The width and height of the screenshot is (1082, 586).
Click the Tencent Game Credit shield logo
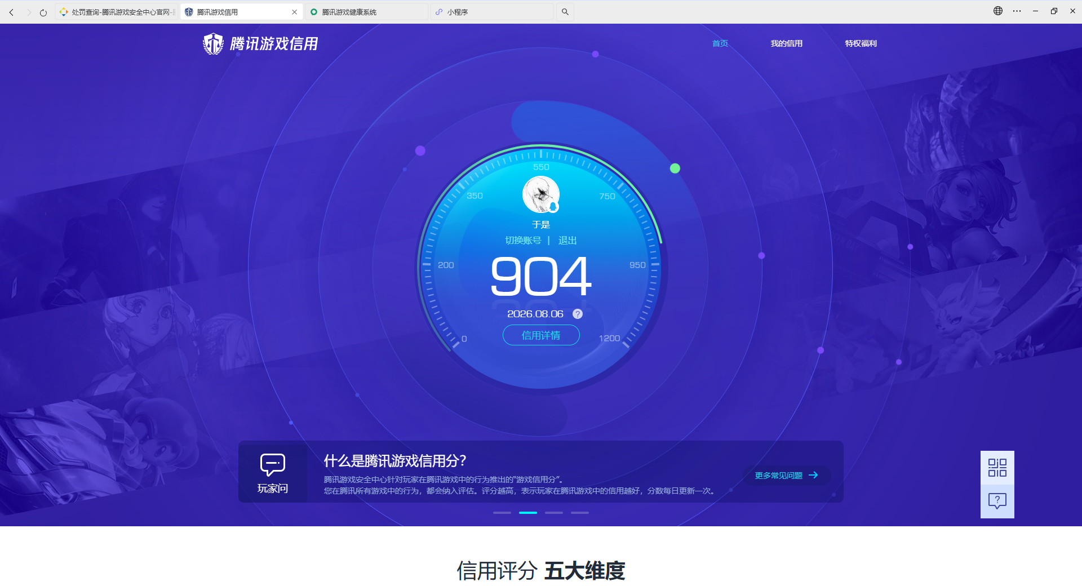[213, 43]
